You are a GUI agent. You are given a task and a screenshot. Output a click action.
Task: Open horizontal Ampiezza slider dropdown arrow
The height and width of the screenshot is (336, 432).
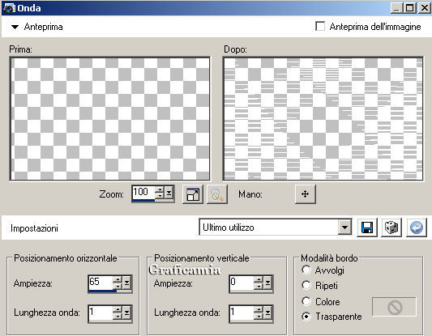[x=126, y=283]
